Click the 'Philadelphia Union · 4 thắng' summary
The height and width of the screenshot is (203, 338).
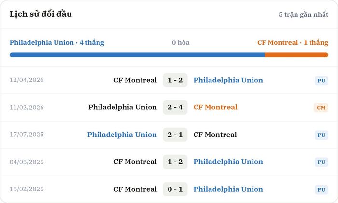(57, 42)
